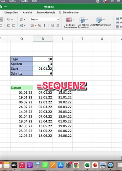
Task: Select the cell with 01.05.22
Action: 62,121
